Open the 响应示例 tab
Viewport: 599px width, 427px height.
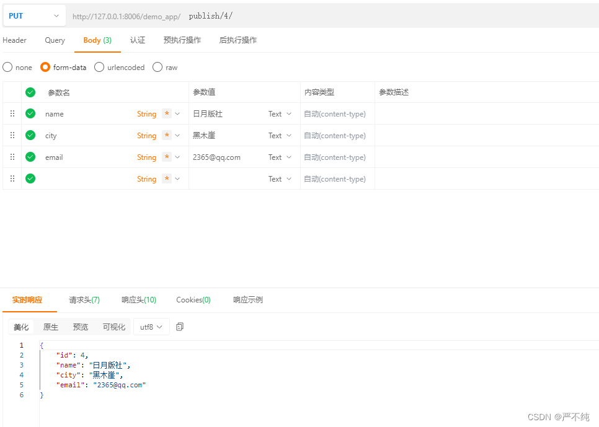248,300
